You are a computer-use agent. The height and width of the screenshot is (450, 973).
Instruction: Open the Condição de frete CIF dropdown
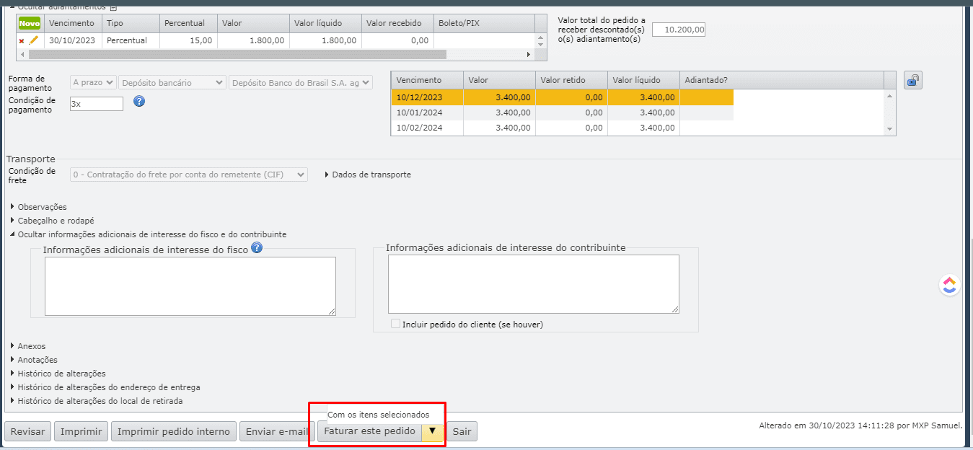[189, 175]
